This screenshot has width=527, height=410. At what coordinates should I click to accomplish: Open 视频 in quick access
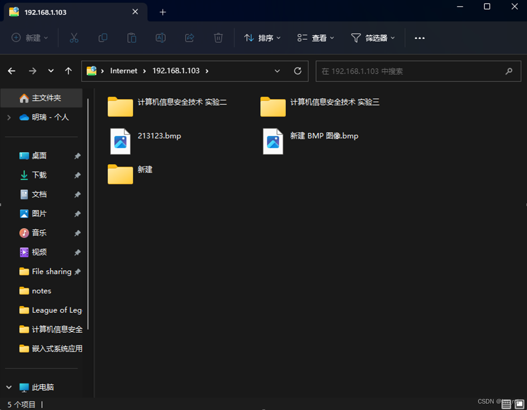pyautogui.click(x=39, y=252)
